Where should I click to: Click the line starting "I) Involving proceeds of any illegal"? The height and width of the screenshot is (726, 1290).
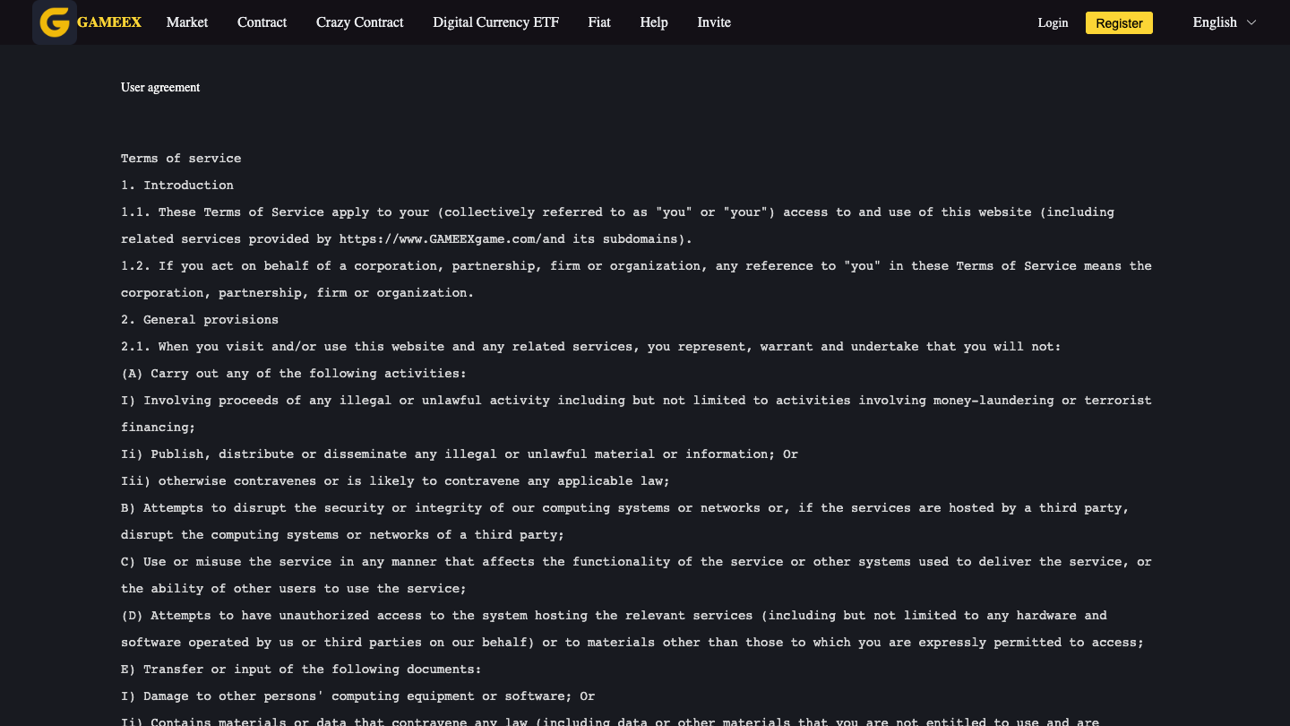point(636,414)
